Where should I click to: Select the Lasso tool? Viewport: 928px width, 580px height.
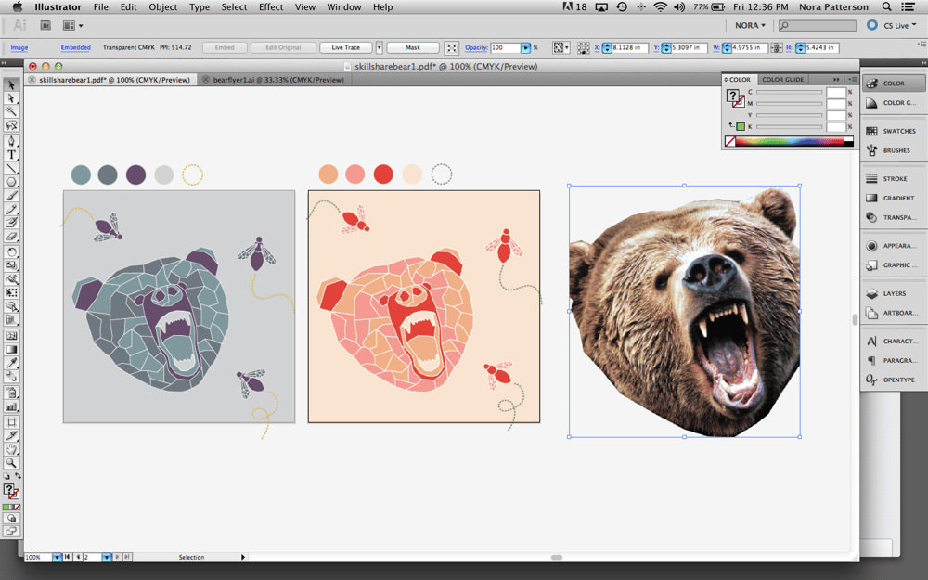(11, 125)
